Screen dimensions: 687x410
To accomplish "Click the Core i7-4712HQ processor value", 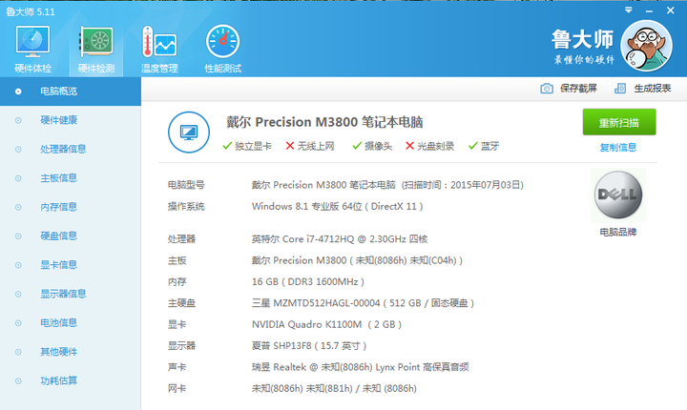I will pyautogui.click(x=340, y=239).
